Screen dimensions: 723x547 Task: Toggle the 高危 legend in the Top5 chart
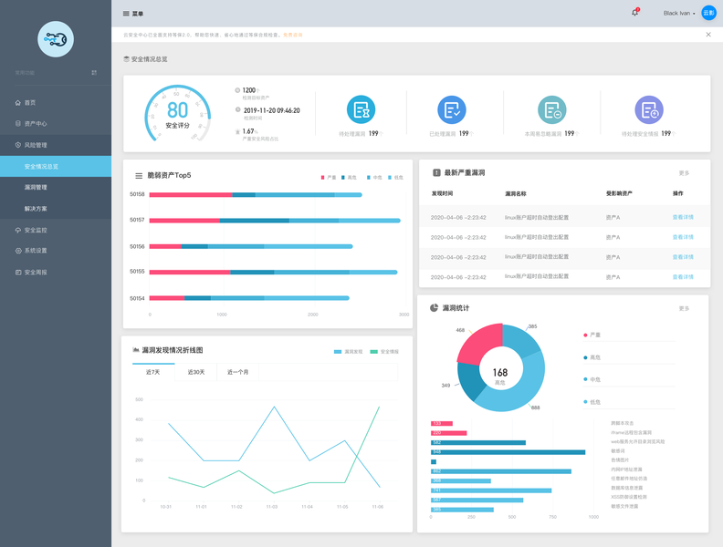349,177
